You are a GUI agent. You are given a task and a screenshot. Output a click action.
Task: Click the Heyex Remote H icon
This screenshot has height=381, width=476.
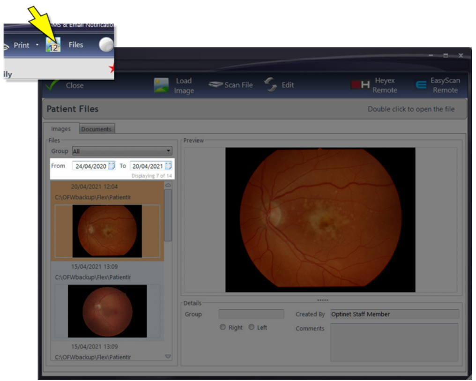tap(360, 85)
